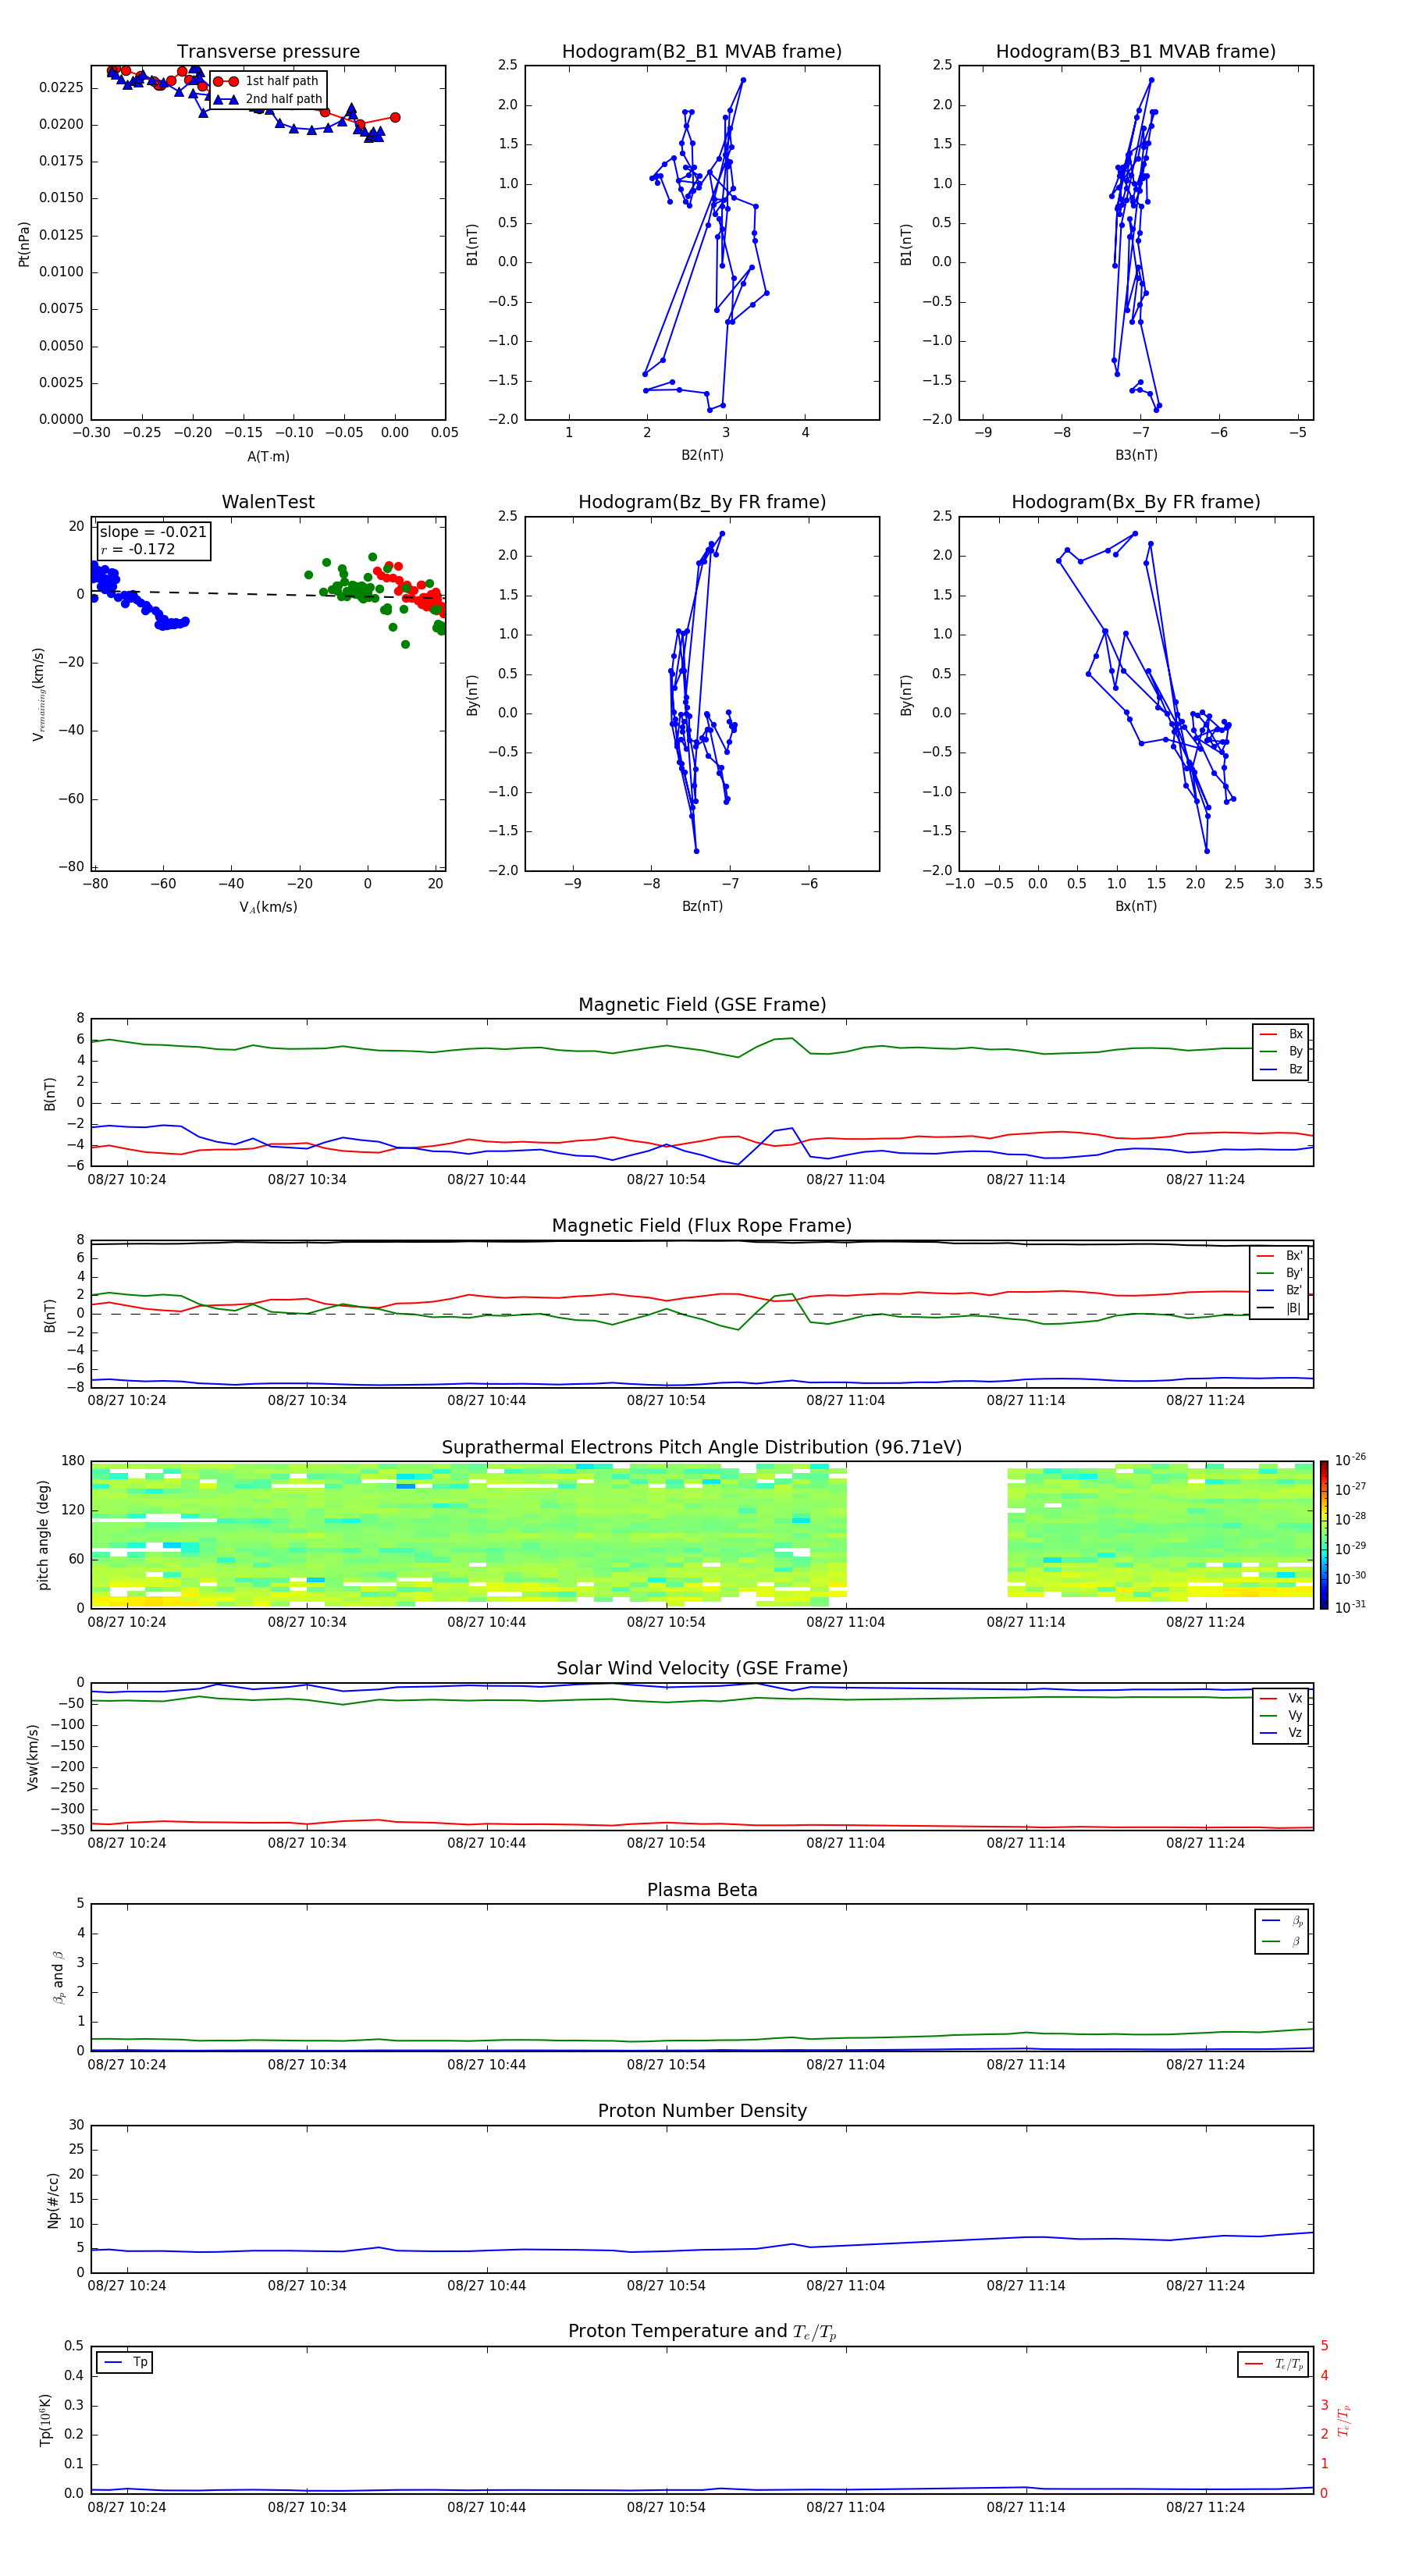Click '08/27 10:44' tick under Proton Temperature plot
This screenshot has width=1405, height=2576.
point(486,2507)
